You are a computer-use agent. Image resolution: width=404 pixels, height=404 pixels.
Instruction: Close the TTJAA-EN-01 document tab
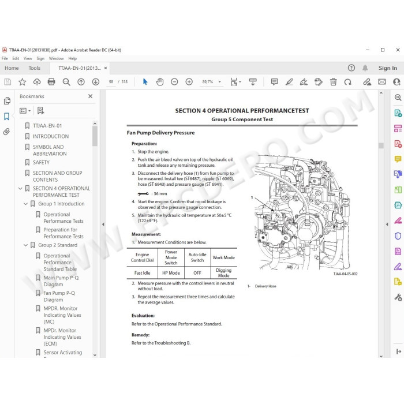[x=106, y=68]
